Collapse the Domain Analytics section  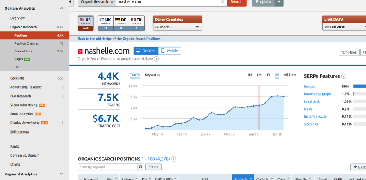[x=62, y=8]
